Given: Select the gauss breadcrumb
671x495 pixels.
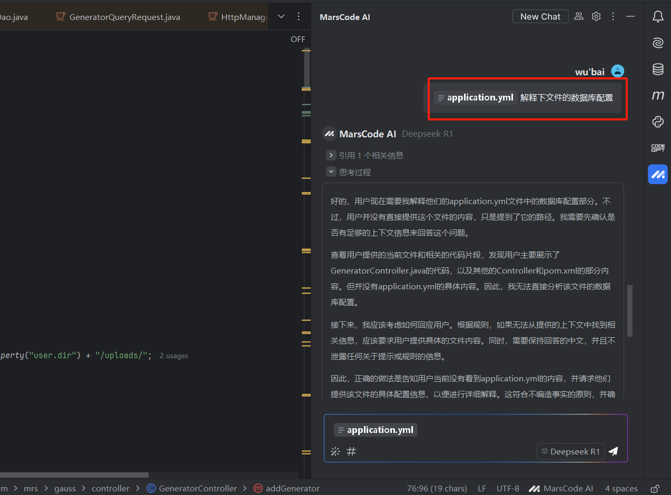Looking at the screenshot, I should [x=65, y=489].
